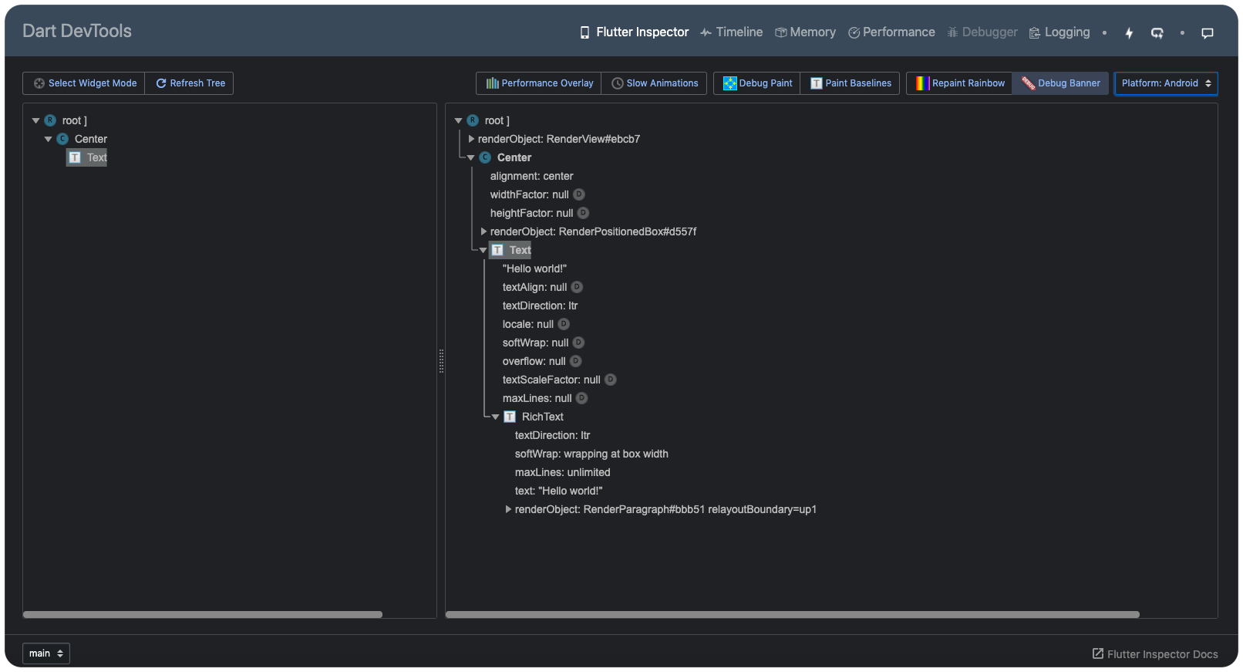Expand renderObject: RenderView#ebcb7

click(471, 139)
